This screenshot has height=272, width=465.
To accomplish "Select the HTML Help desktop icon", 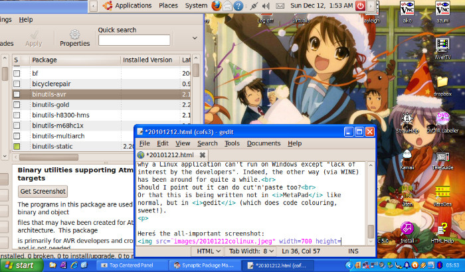I will click(442, 233).
